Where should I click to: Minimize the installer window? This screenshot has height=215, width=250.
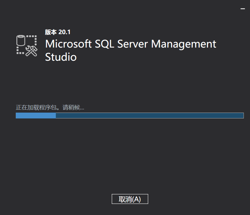pyautogui.click(x=242, y=9)
